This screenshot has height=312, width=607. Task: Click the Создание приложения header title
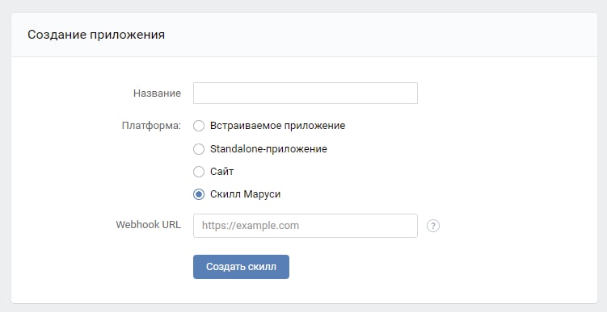click(x=96, y=35)
